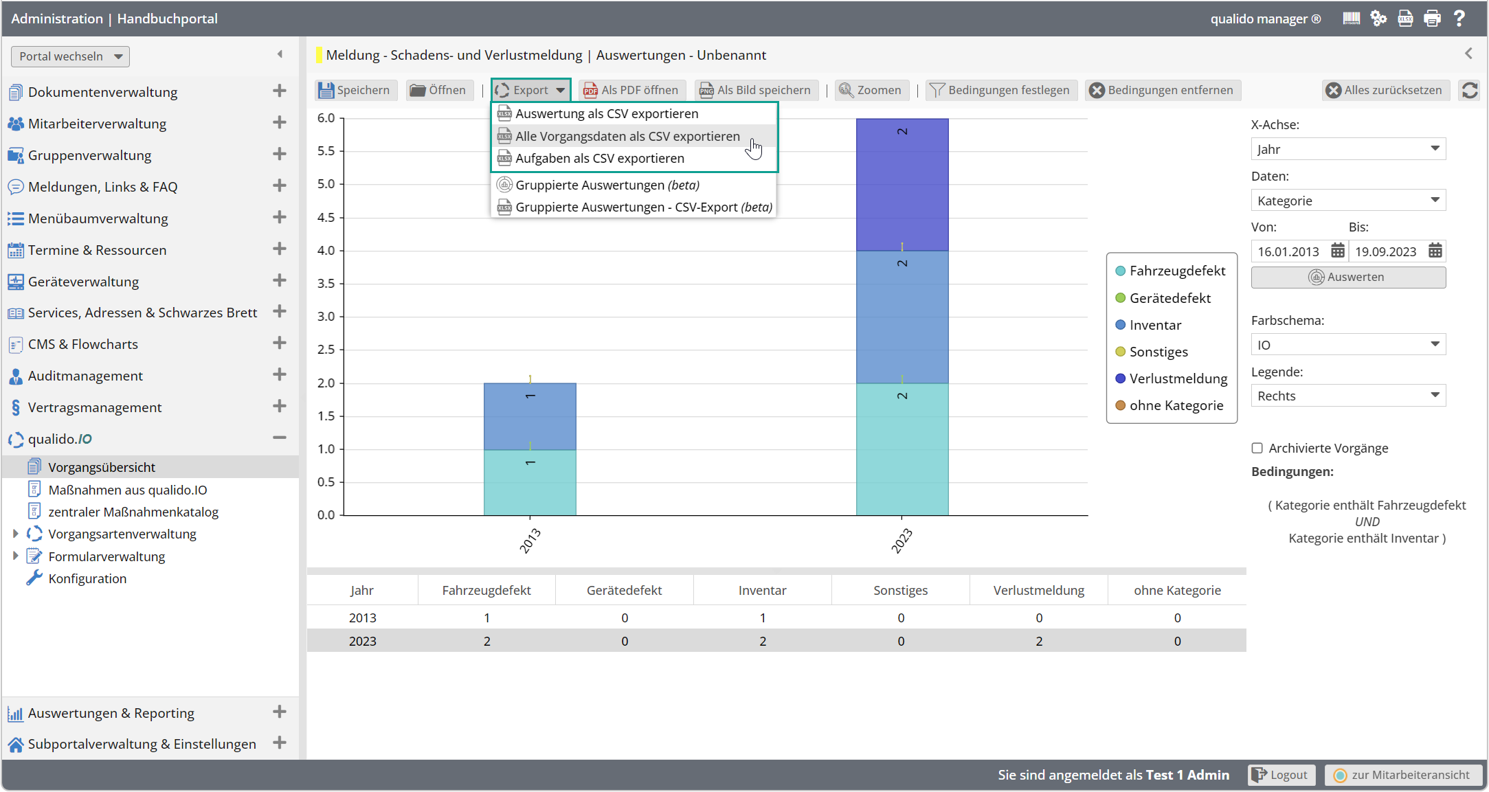Viewport: 1489px width, 792px height.
Task: Click the Auswerten button
Action: click(x=1347, y=277)
